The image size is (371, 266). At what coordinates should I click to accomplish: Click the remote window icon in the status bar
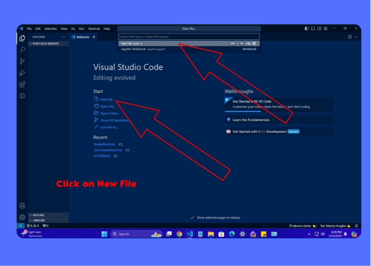[x=20, y=226]
